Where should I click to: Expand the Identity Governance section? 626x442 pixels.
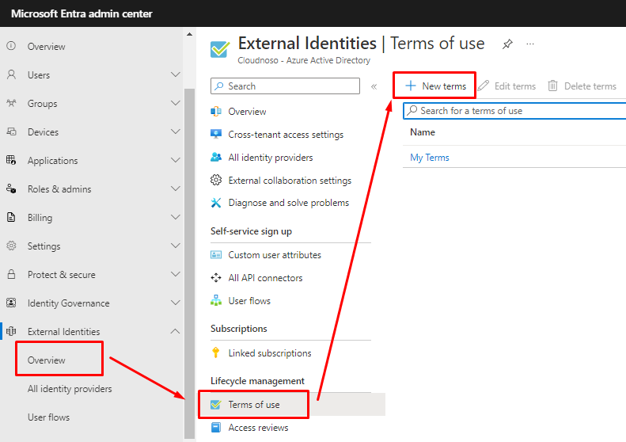176,303
